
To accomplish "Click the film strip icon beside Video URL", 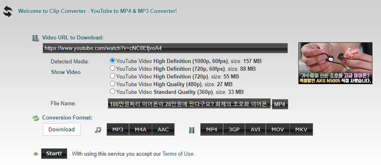I will [36, 38].
